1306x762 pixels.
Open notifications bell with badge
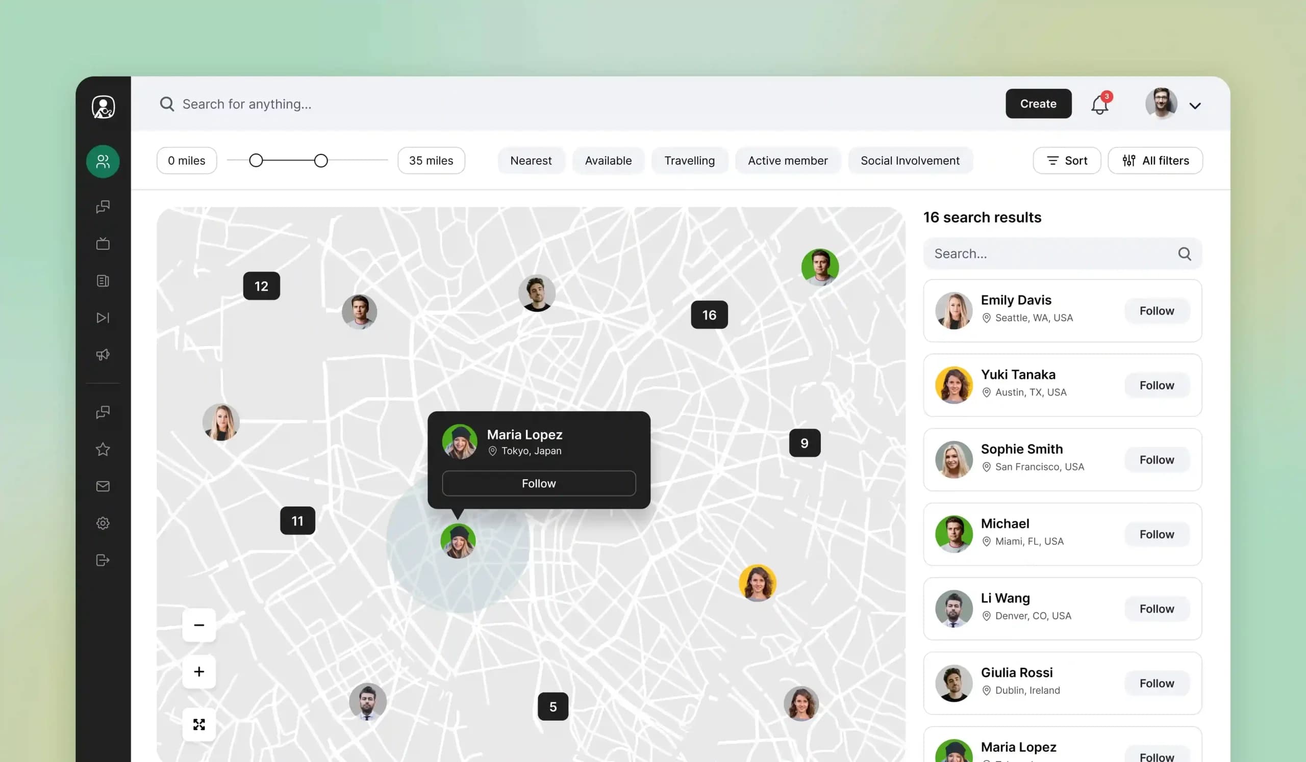point(1100,103)
